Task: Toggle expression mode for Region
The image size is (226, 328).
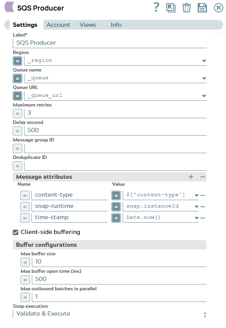Action: 17,61
